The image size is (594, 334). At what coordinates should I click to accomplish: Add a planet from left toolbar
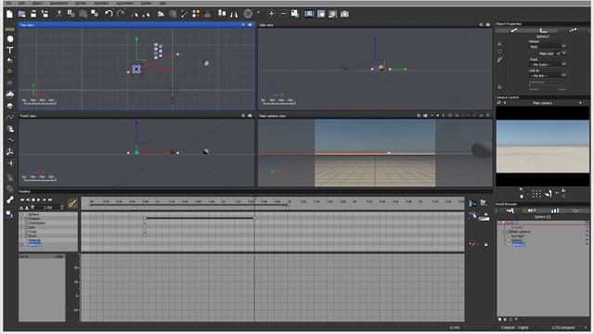(x=10, y=106)
